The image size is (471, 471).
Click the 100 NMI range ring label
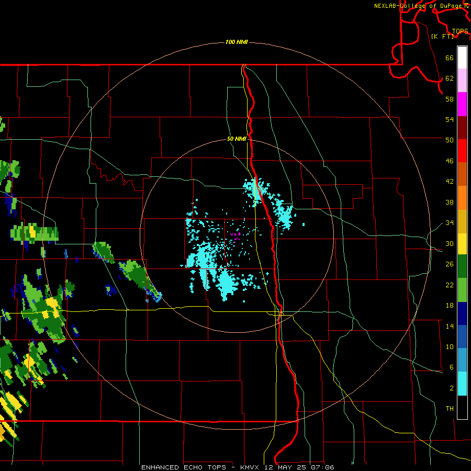point(237,42)
